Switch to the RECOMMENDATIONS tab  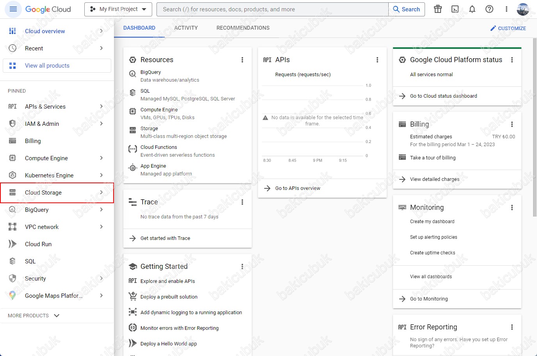tap(243, 28)
